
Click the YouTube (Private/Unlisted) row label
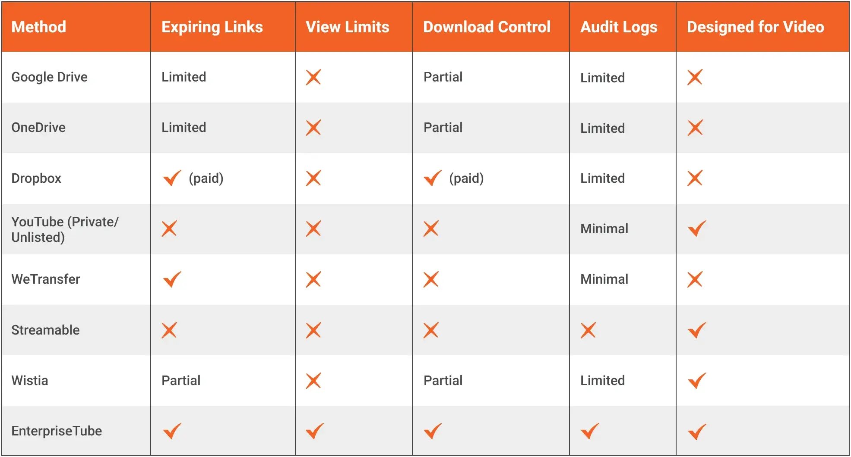click(x=65, y=229)
